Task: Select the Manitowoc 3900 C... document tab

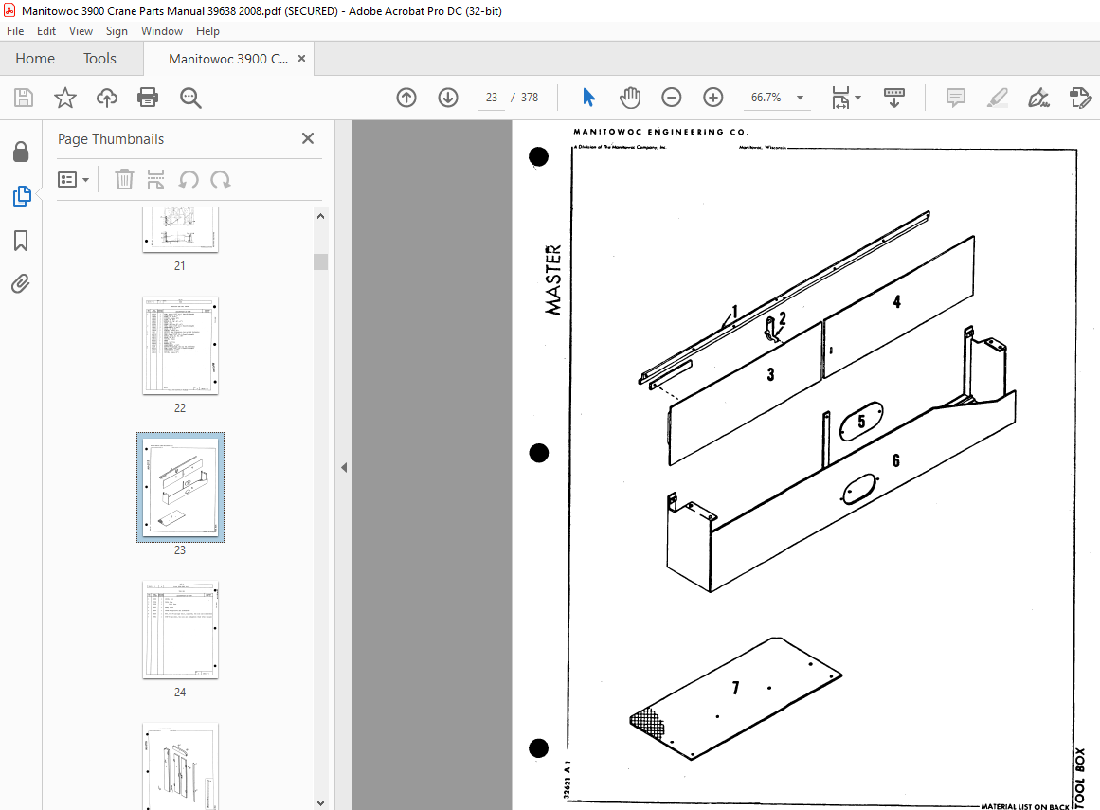Action: tap(228, 59)
